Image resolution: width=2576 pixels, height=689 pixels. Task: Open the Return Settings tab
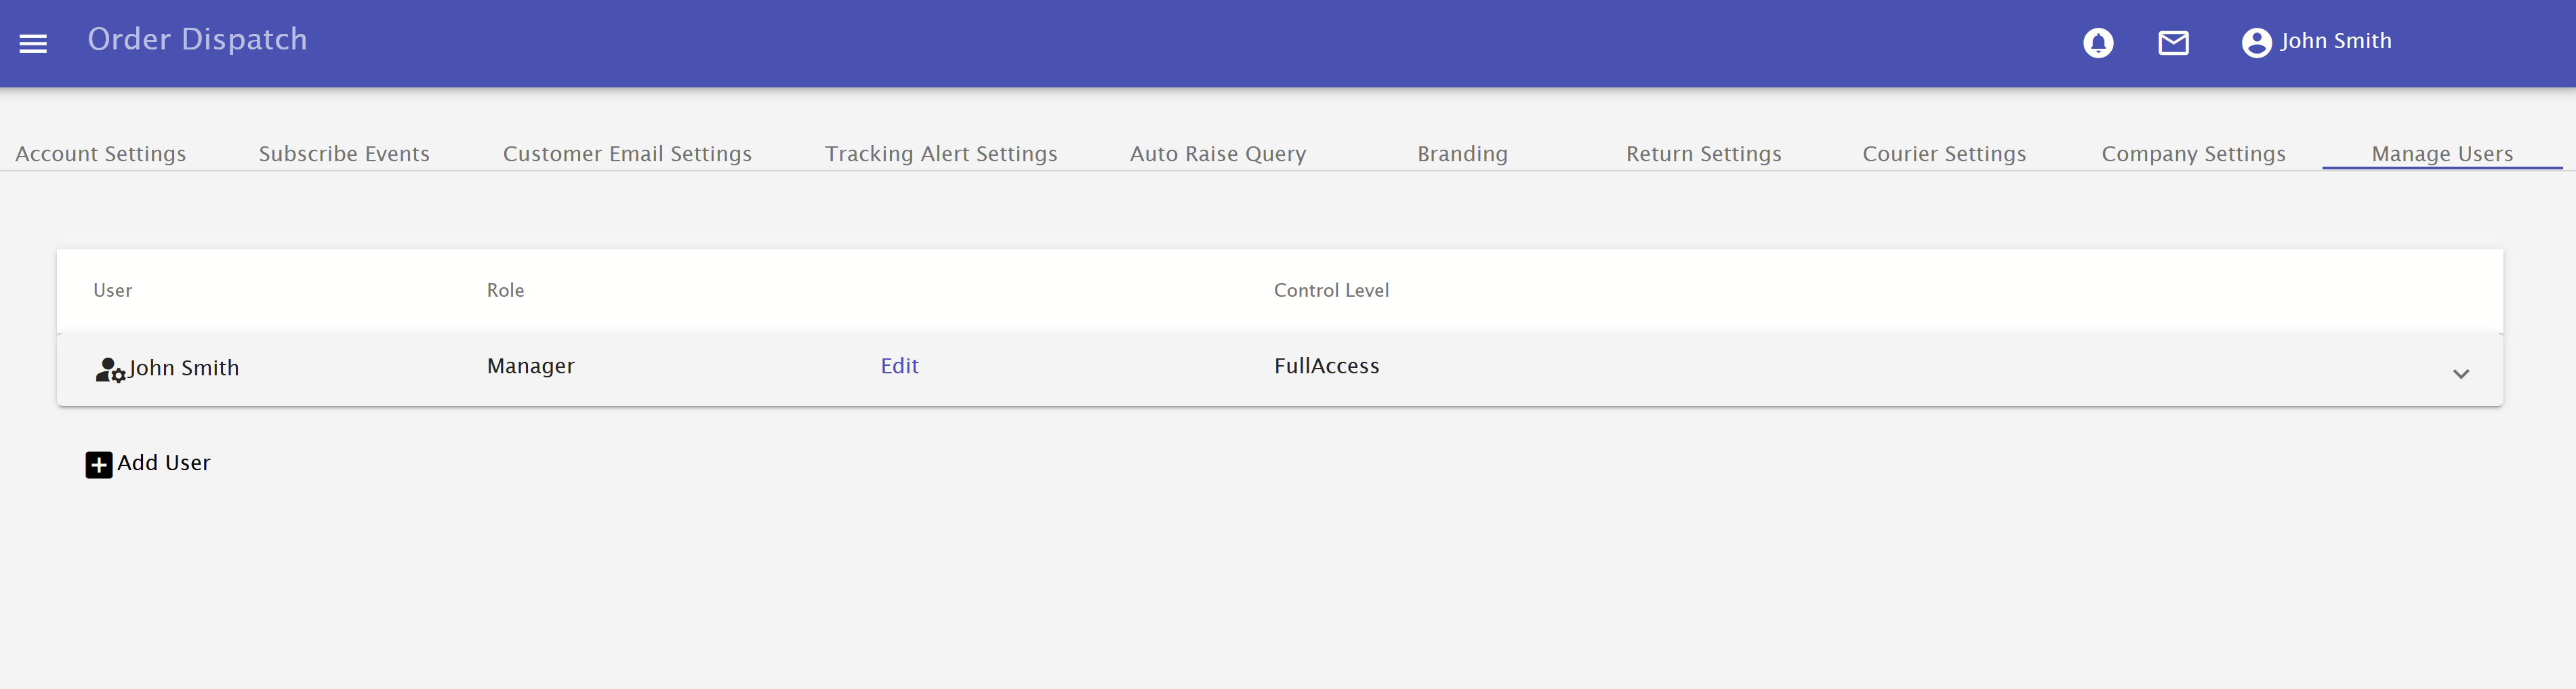click(1703, 154)
